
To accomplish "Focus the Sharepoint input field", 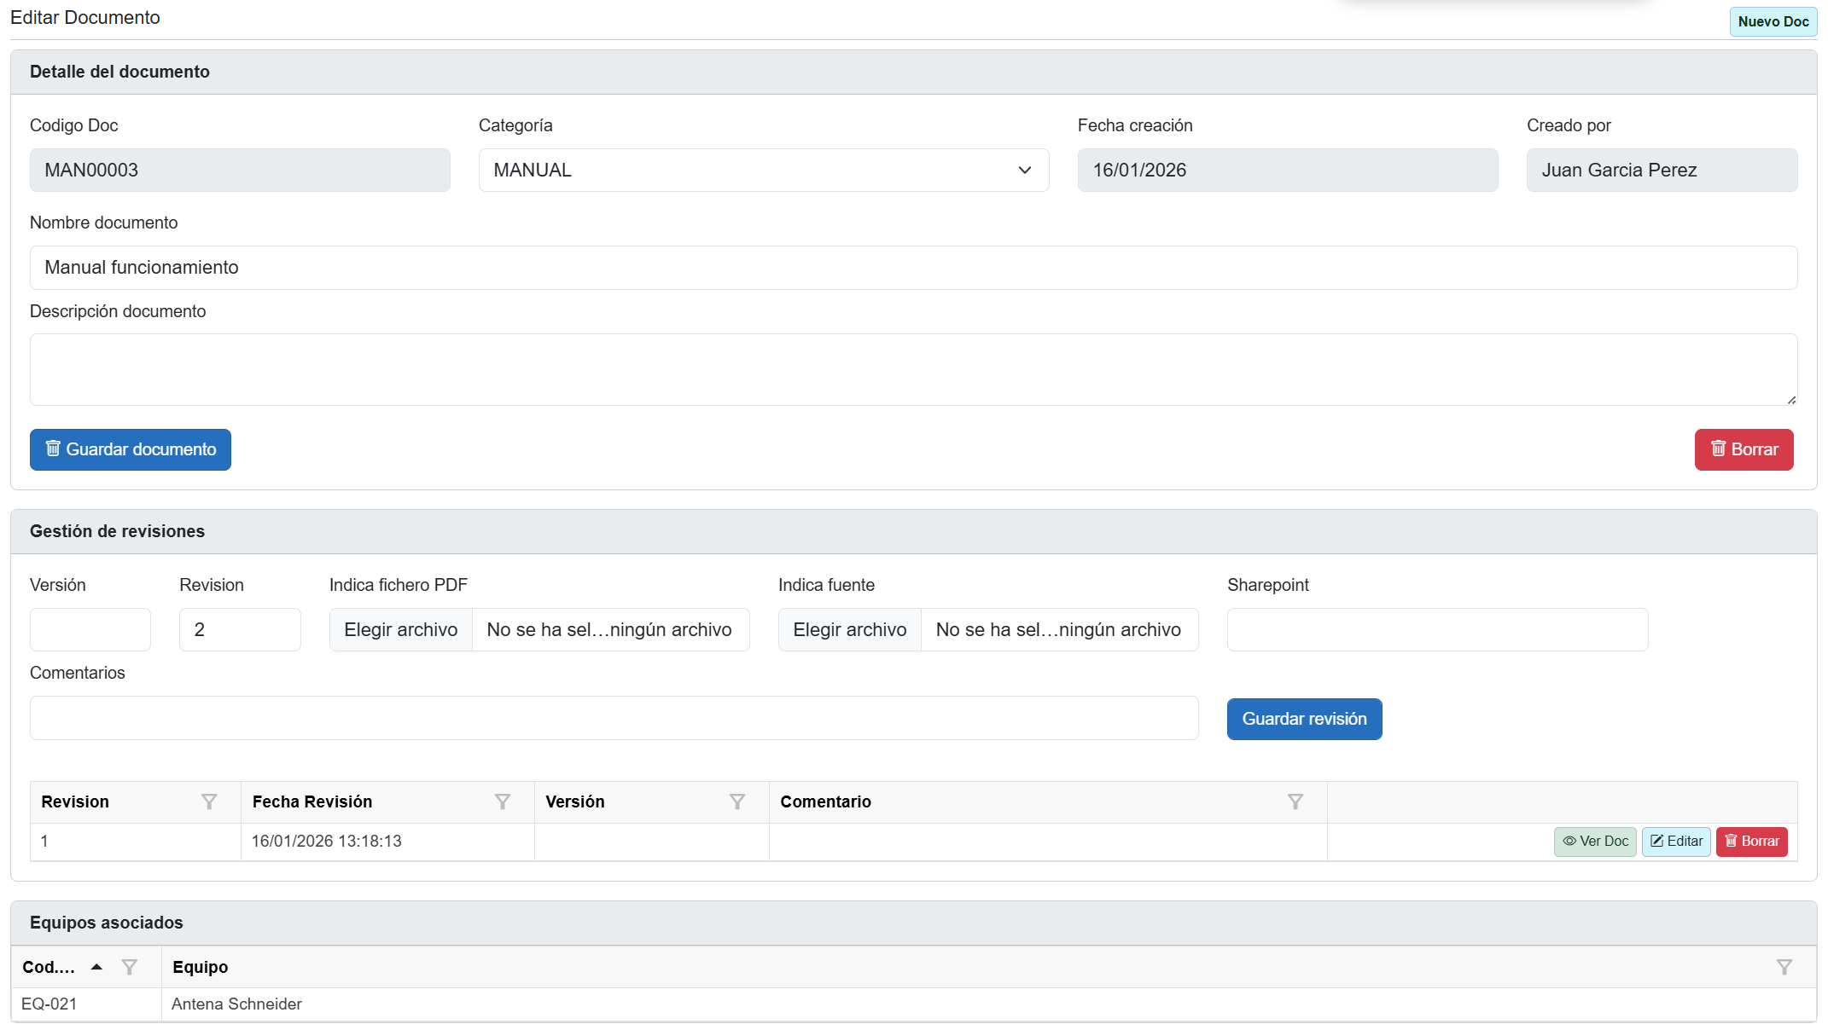I will pyautogui.click(x=1437, y=630).
